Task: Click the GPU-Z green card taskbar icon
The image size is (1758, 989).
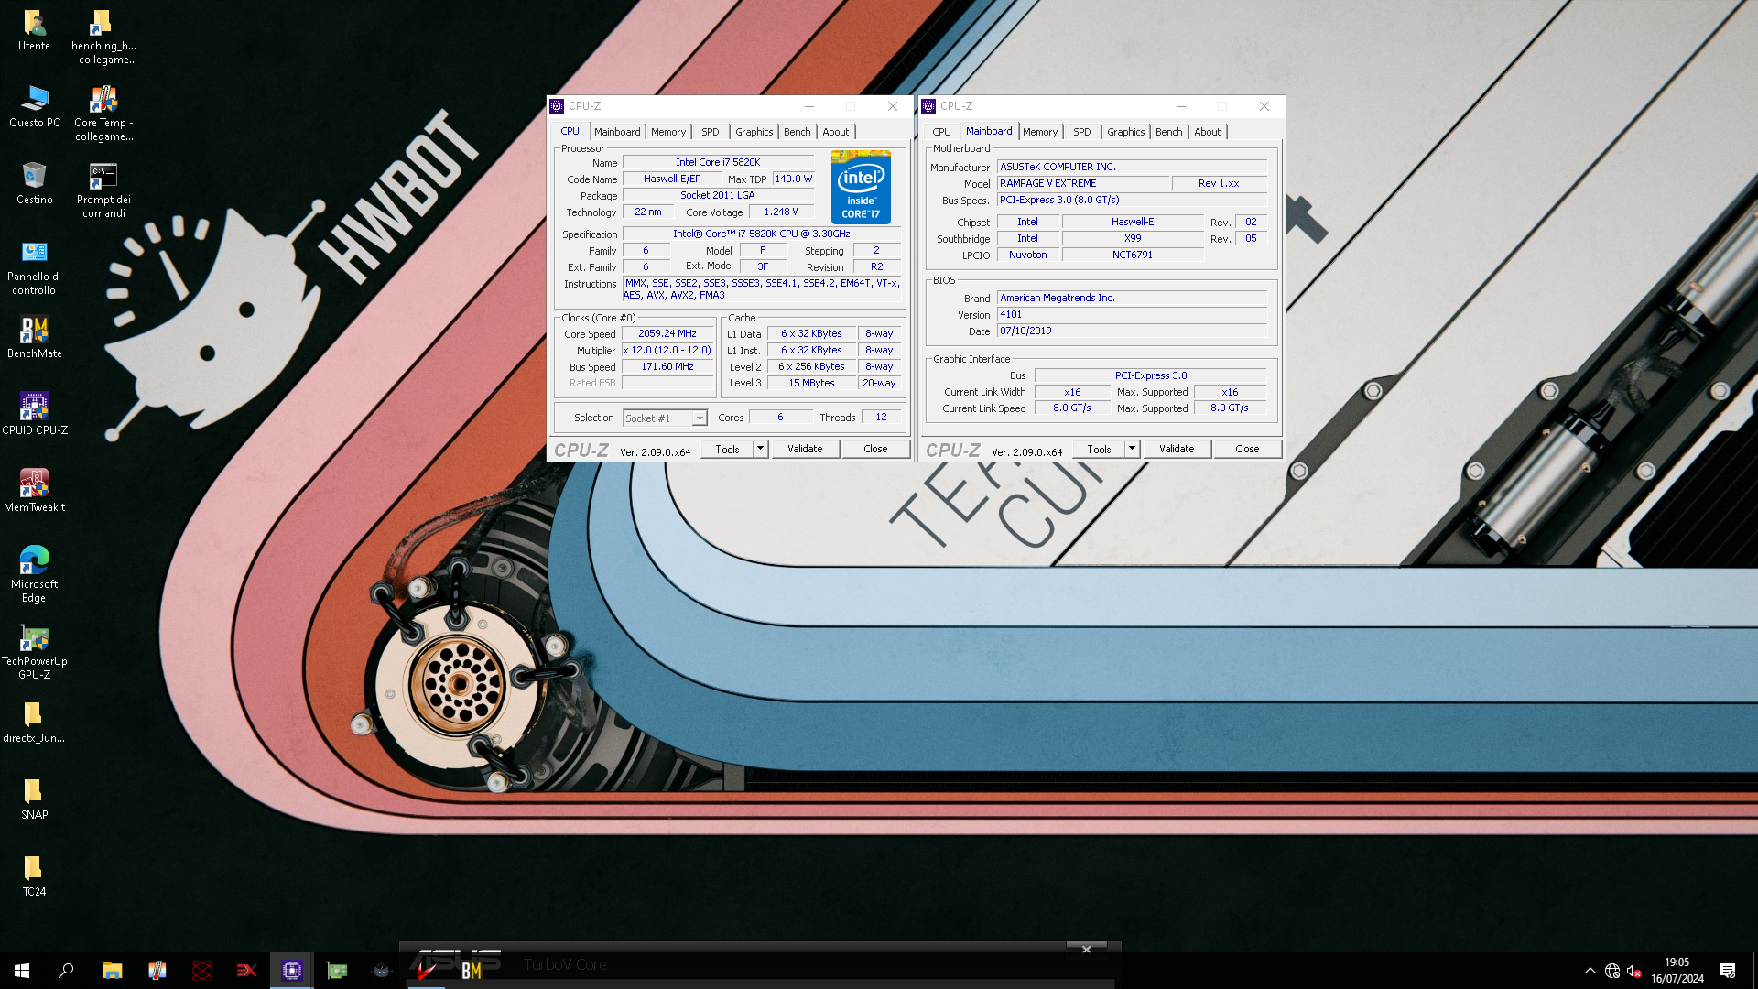Action: [x=337, y=971]
